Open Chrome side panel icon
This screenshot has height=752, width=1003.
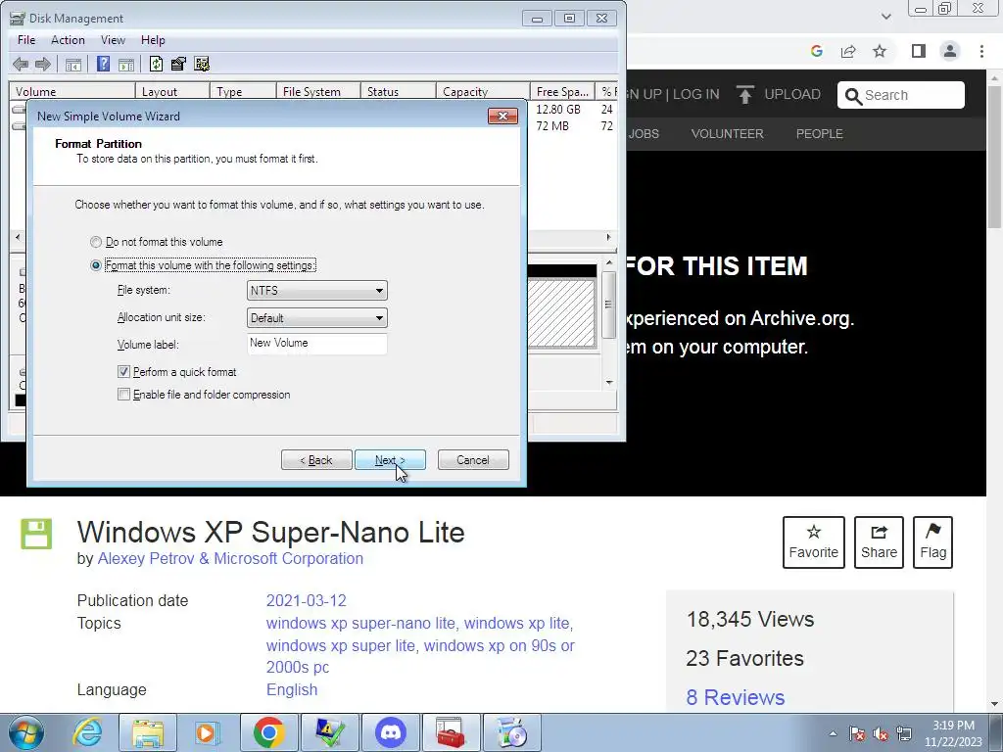click(x=919, y=51)
